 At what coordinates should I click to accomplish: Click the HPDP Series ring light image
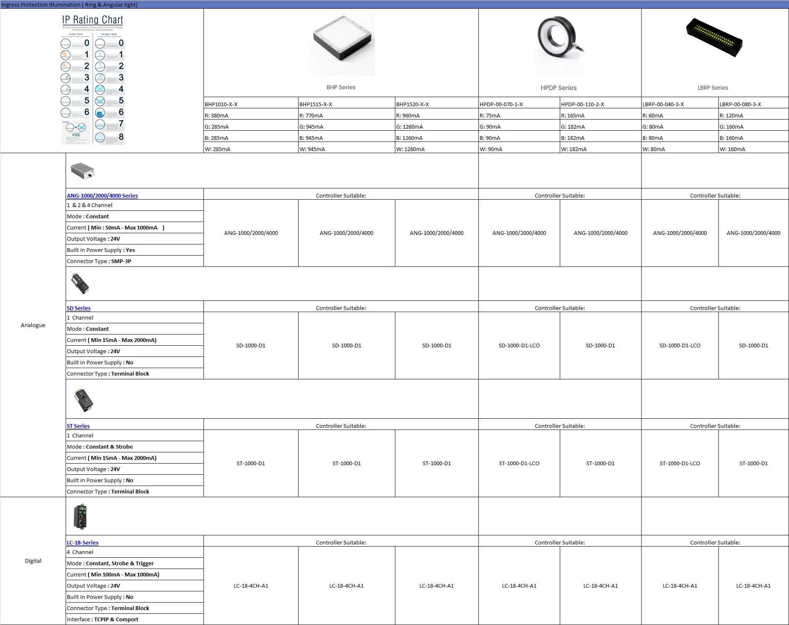560,44
